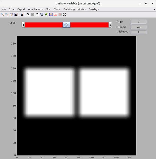Viewport: 156px width, 159px height.
Task: Select the bin radio button
Action: pos(117,22)
